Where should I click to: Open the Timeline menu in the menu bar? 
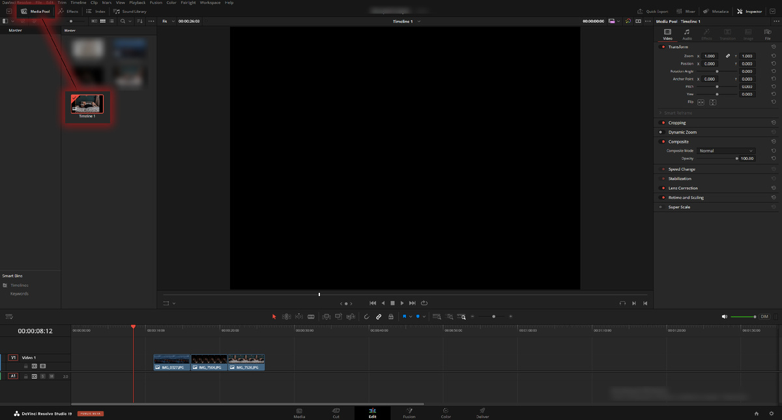78,3
